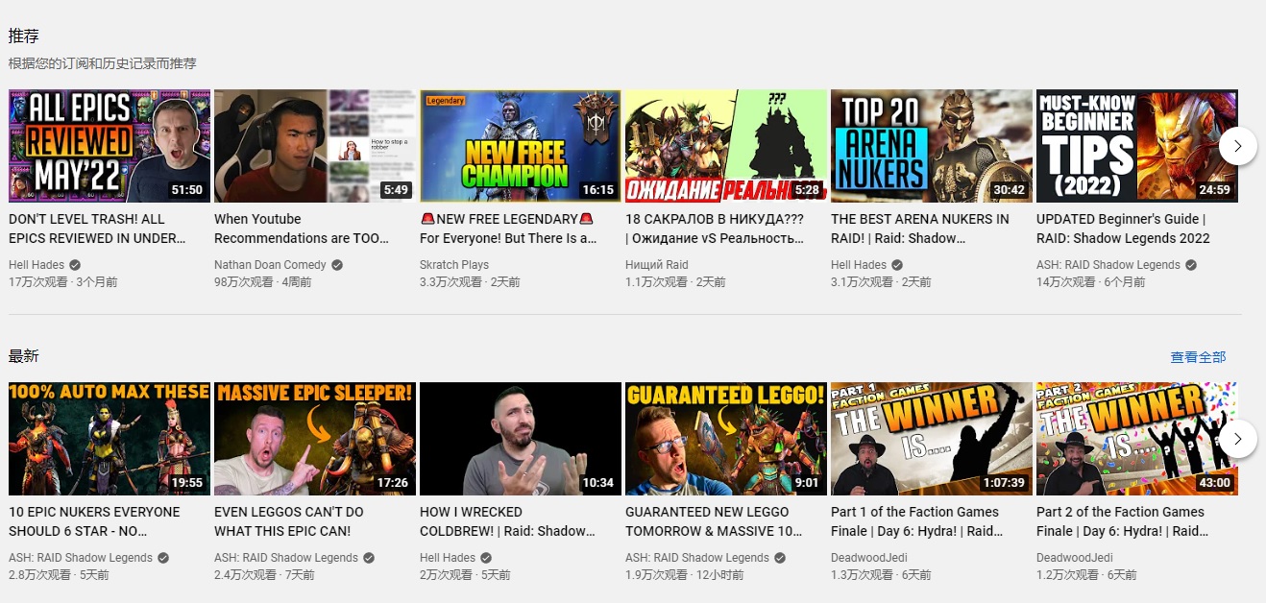1266x603 pixels.
Task: Open MASSIVE EPIC SLEEPER thumbnail
Action: pos(315,439)
